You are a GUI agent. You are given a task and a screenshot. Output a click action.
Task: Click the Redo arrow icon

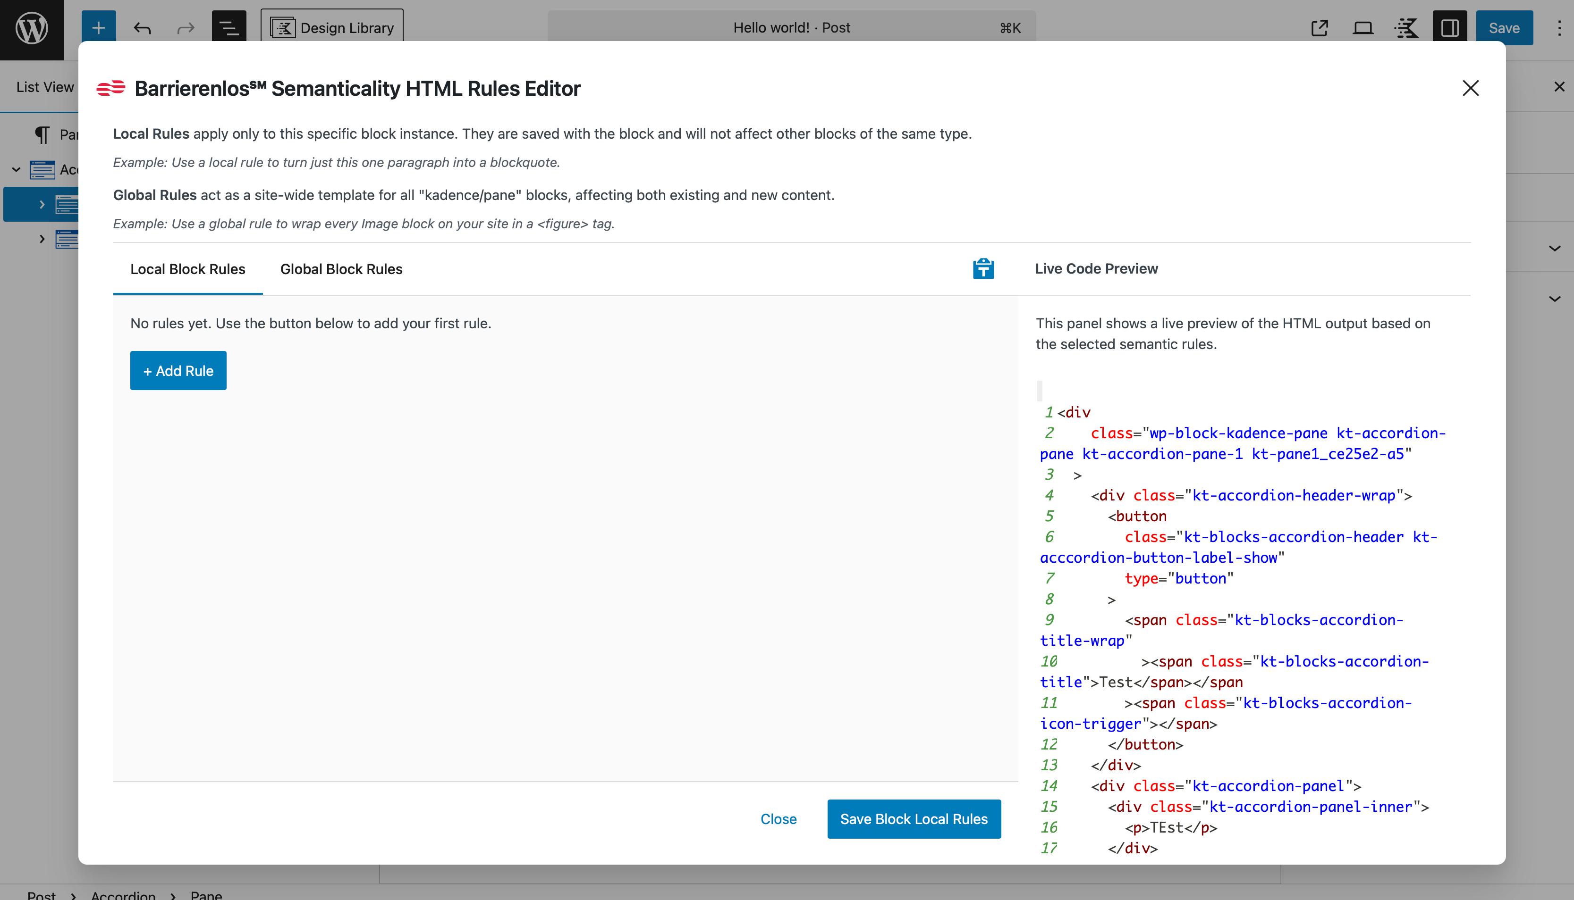click(185, 27)
